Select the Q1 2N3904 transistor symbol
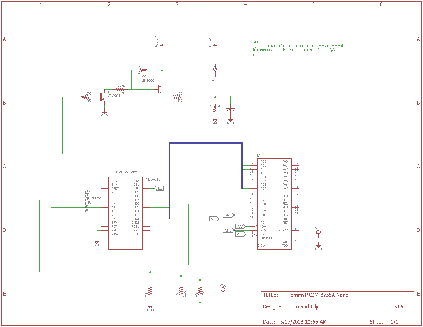This screenshot has width=423, height=327. tap(102, 97)
